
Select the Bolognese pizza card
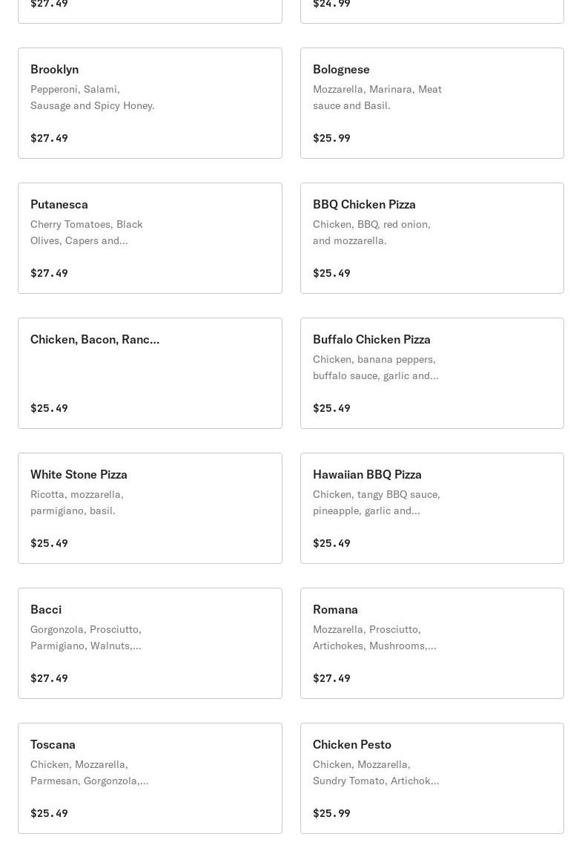[x=431, y=103]
